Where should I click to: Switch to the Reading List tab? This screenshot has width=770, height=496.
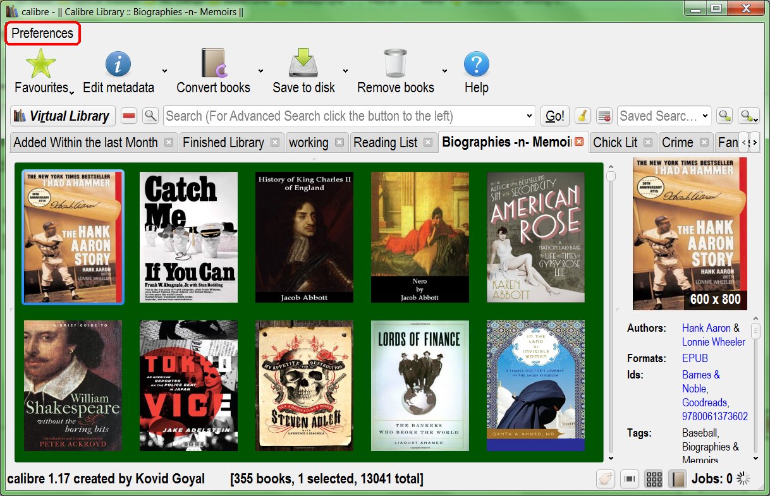385,143
